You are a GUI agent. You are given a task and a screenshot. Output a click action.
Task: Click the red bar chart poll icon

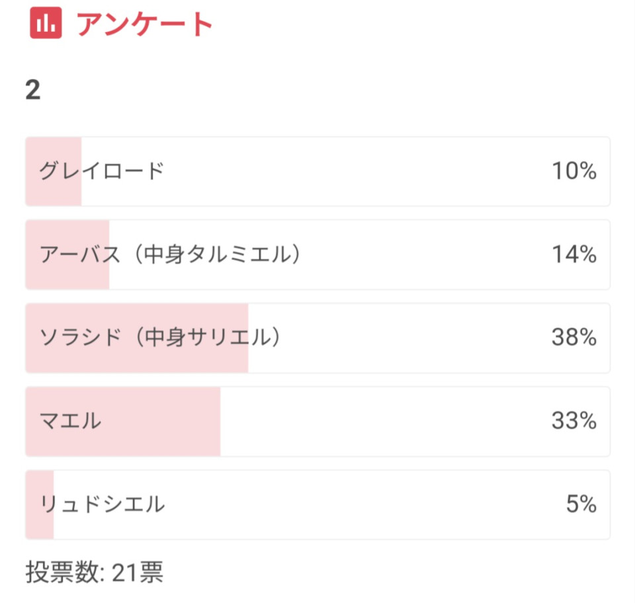tap(46, 23)
